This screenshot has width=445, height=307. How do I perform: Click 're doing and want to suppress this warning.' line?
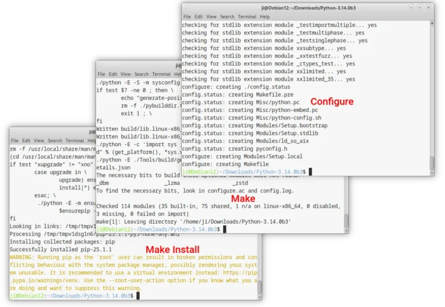pyautogui.click(x=76, y=288)
